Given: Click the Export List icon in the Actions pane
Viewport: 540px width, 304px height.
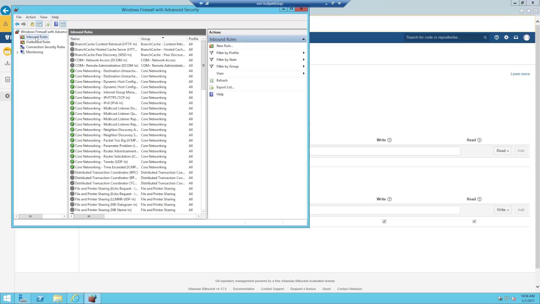Looking at the screenshot, I should (x=211, y=87).
